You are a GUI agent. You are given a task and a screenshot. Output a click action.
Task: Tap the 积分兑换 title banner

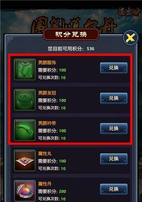[71, 34]
